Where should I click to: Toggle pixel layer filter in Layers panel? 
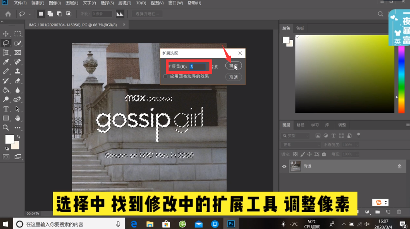click(x=318, y=136)
